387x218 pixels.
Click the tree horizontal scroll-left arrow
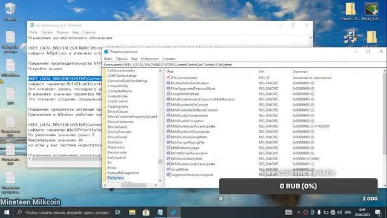(x=105, y=185)
